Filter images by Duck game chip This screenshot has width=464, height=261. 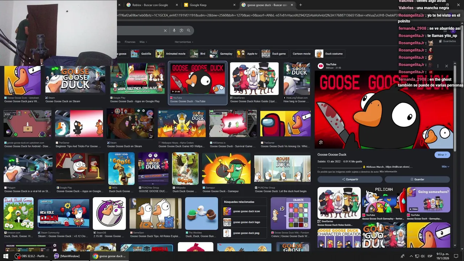(x=274, y=54)
